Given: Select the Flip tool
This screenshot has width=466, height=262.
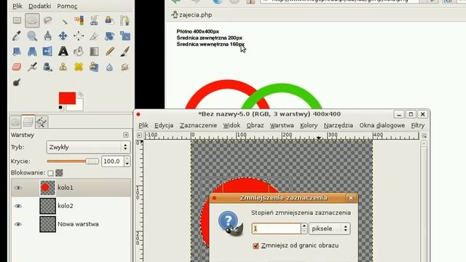Looking at the screenshot, I should pos(47,52).
